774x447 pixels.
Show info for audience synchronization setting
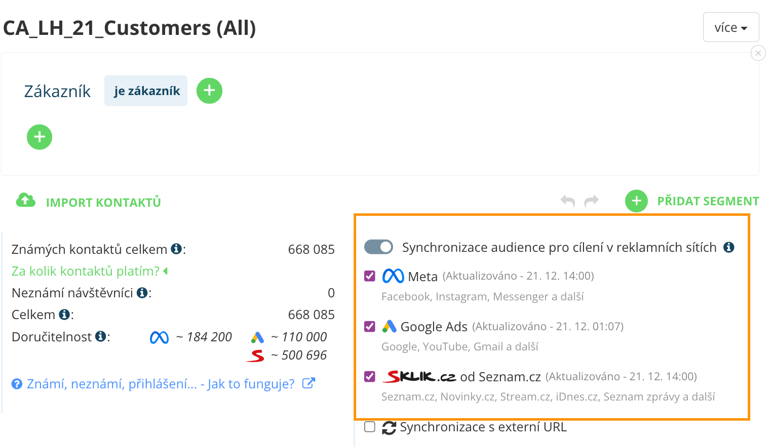[x=728, y=247]
